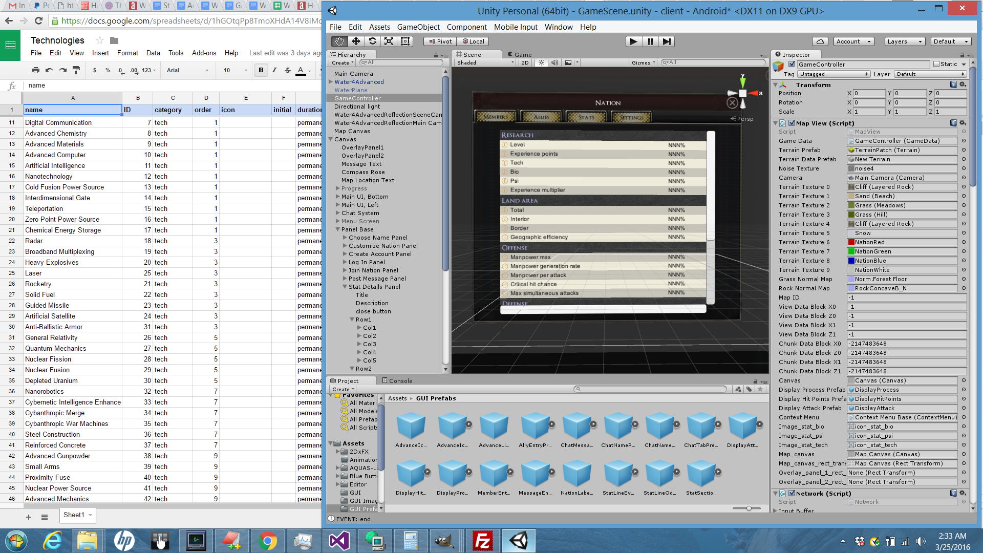Click Sheet1 tab in Google Sheets

(x=78, y=515)
